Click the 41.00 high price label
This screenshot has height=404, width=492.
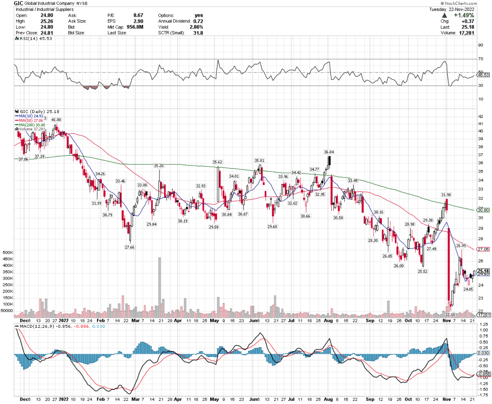pyautogui.click(x=56, y=120)
